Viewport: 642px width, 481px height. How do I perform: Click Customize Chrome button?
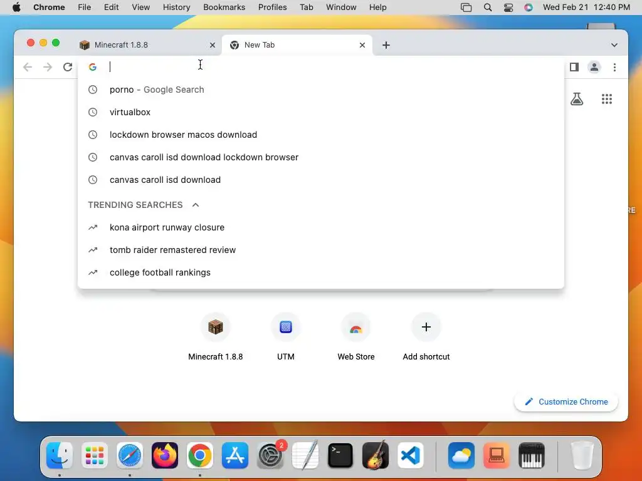pos(566,401)
